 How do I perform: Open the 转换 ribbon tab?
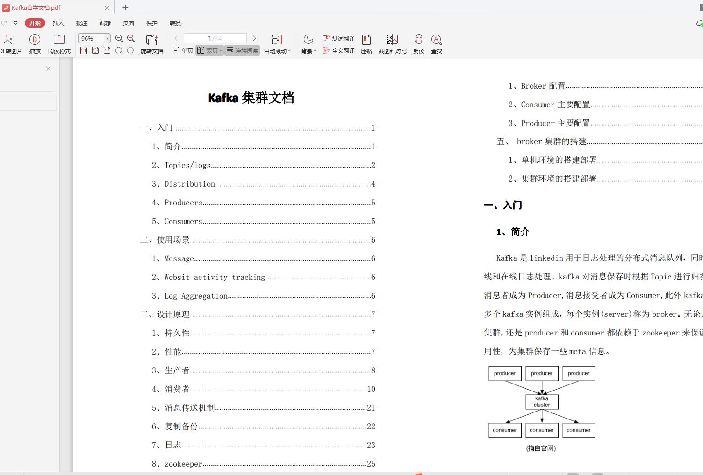pos(175,23)
